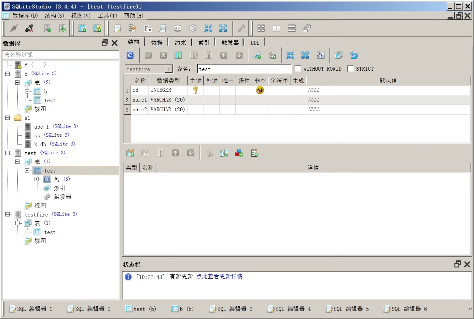The height and width of the screenshot is (319, 474).
Task: Click the add database icon
Action: [x=48, y=29]
